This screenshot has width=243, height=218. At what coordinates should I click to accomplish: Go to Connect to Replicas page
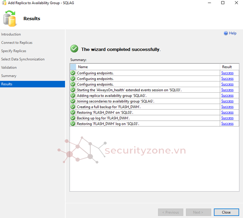click(17, 43)
